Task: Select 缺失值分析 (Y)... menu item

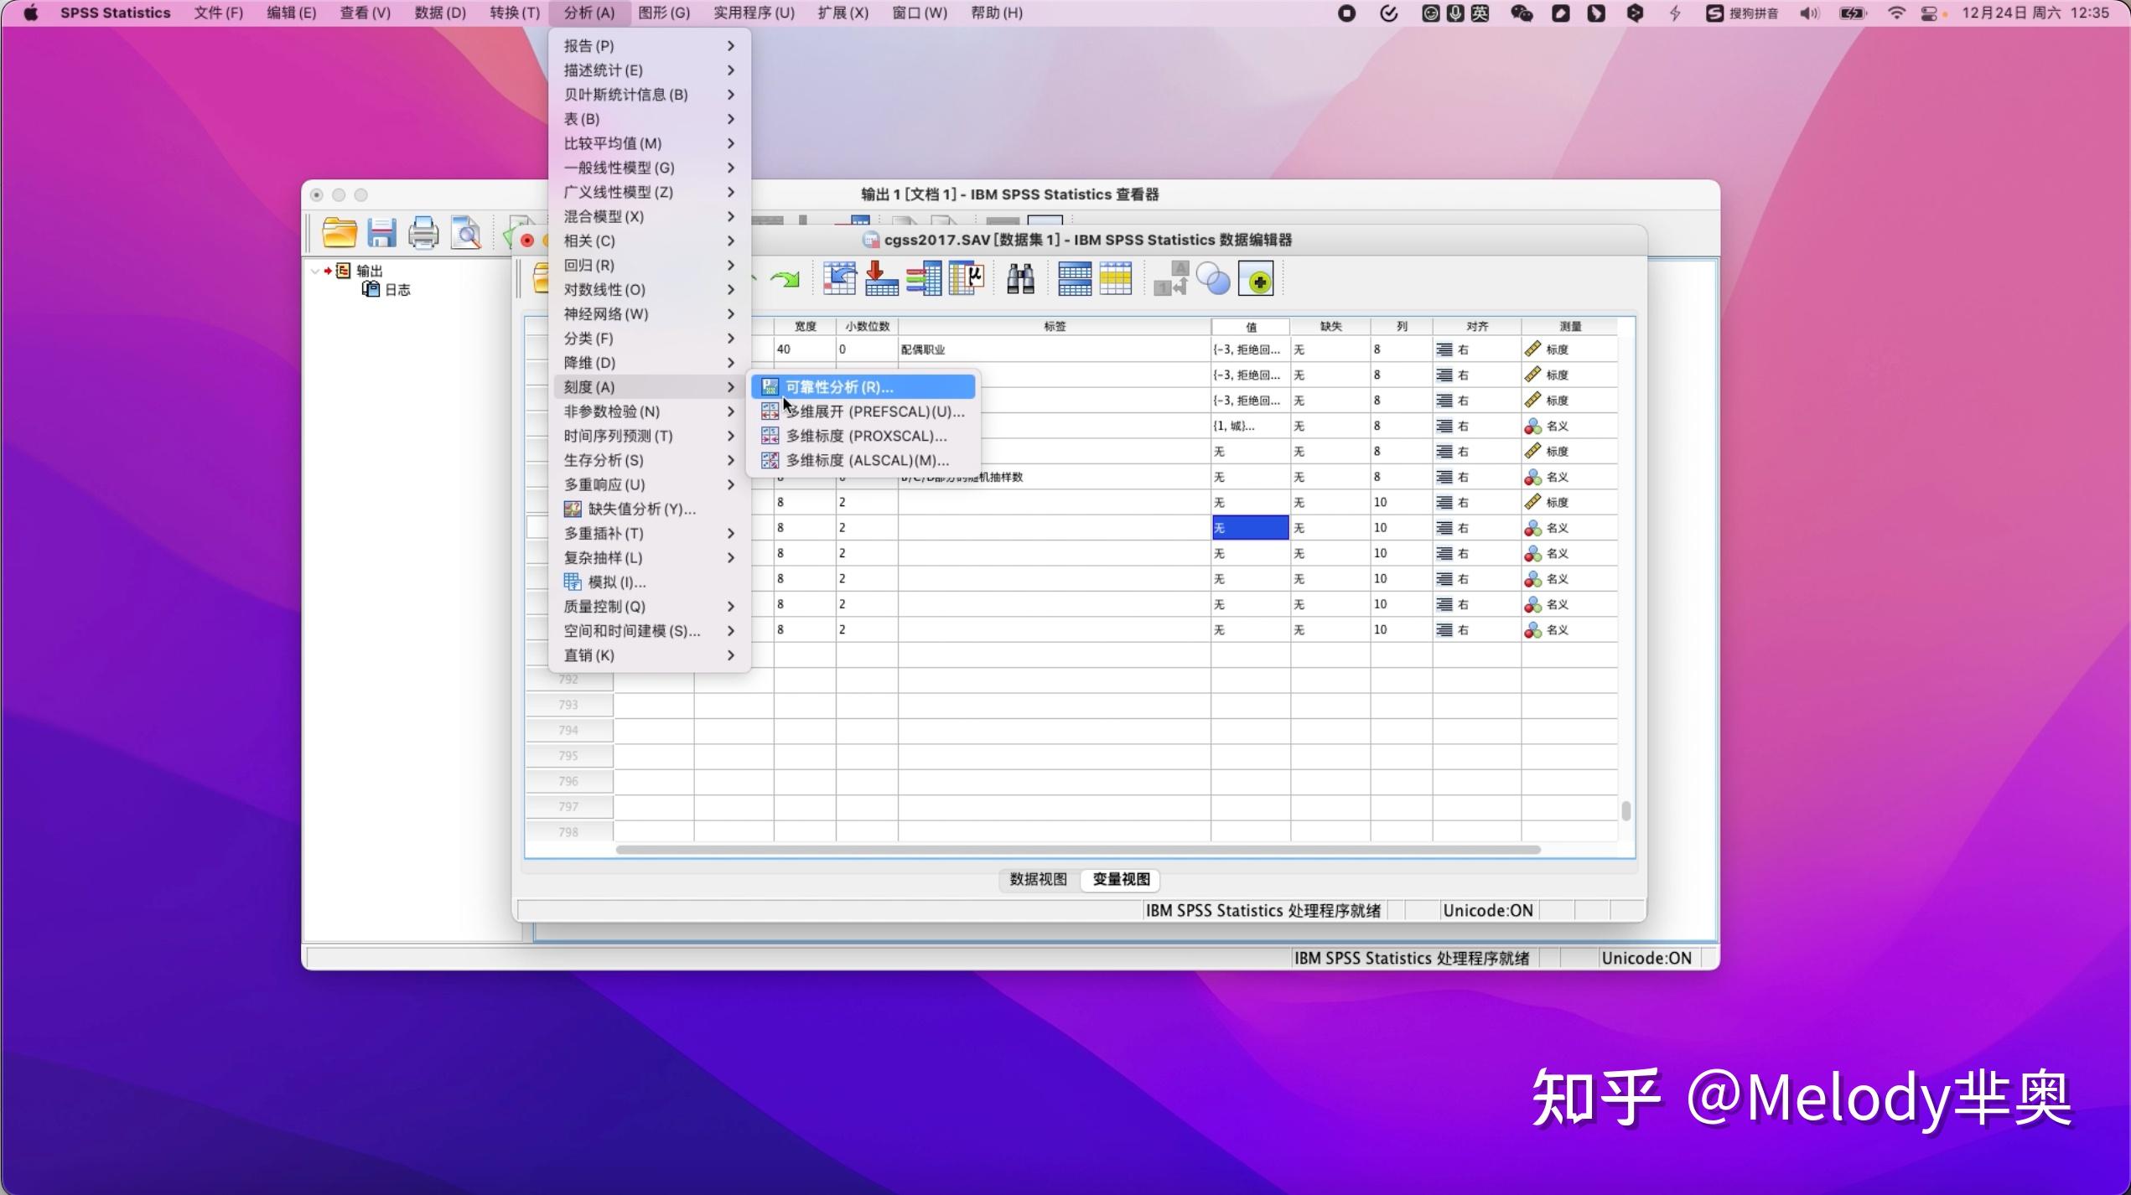Action: pos(649,509)
